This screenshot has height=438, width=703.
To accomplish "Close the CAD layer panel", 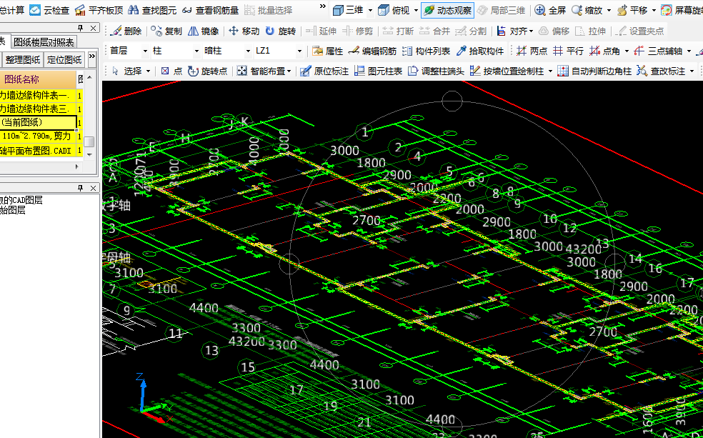I will [93, 188].
